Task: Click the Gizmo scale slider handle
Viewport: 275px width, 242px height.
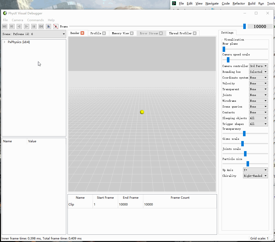Action: pyautogui.click(x=243, y=144)
